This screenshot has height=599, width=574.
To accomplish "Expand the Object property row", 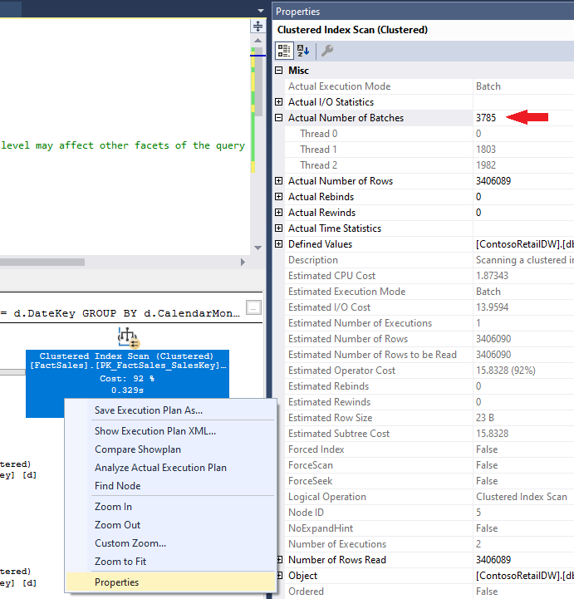I will click(279, 576).
